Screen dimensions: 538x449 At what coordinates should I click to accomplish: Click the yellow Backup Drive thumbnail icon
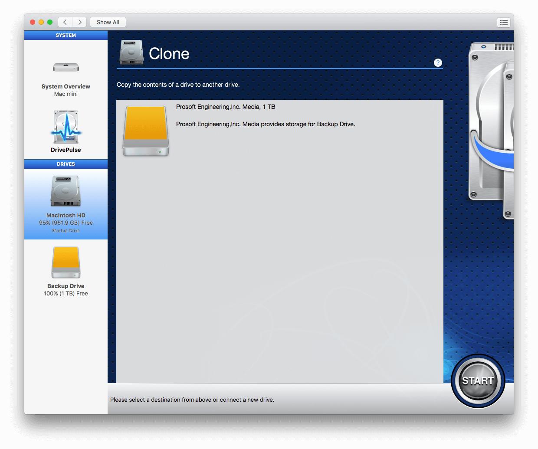(66, 262)
